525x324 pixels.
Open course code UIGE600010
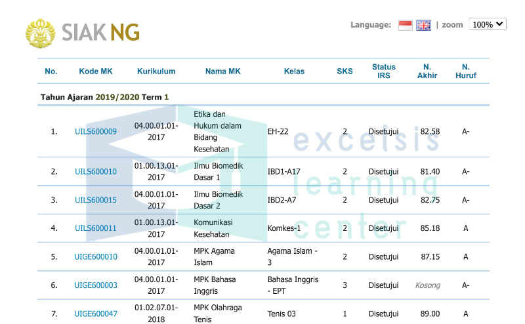[96, 257]
